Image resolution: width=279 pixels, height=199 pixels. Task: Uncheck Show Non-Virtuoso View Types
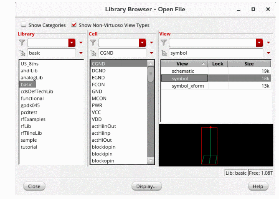tap(74, 25)
